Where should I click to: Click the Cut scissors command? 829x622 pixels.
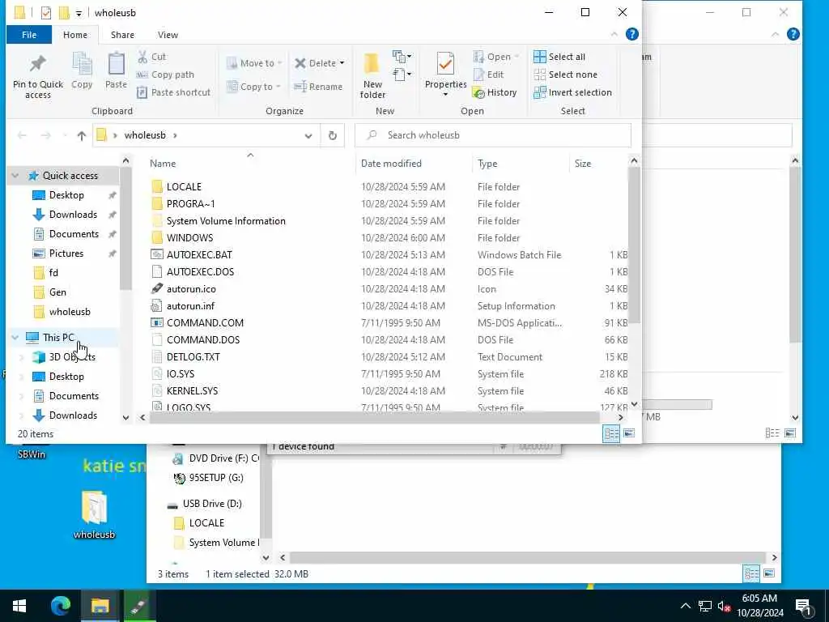point(151,57)
